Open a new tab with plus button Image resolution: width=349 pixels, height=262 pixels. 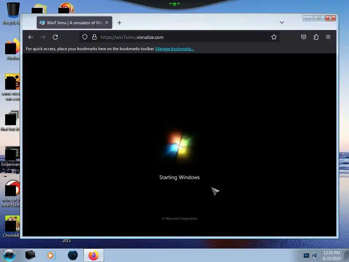tap(120, 23)
